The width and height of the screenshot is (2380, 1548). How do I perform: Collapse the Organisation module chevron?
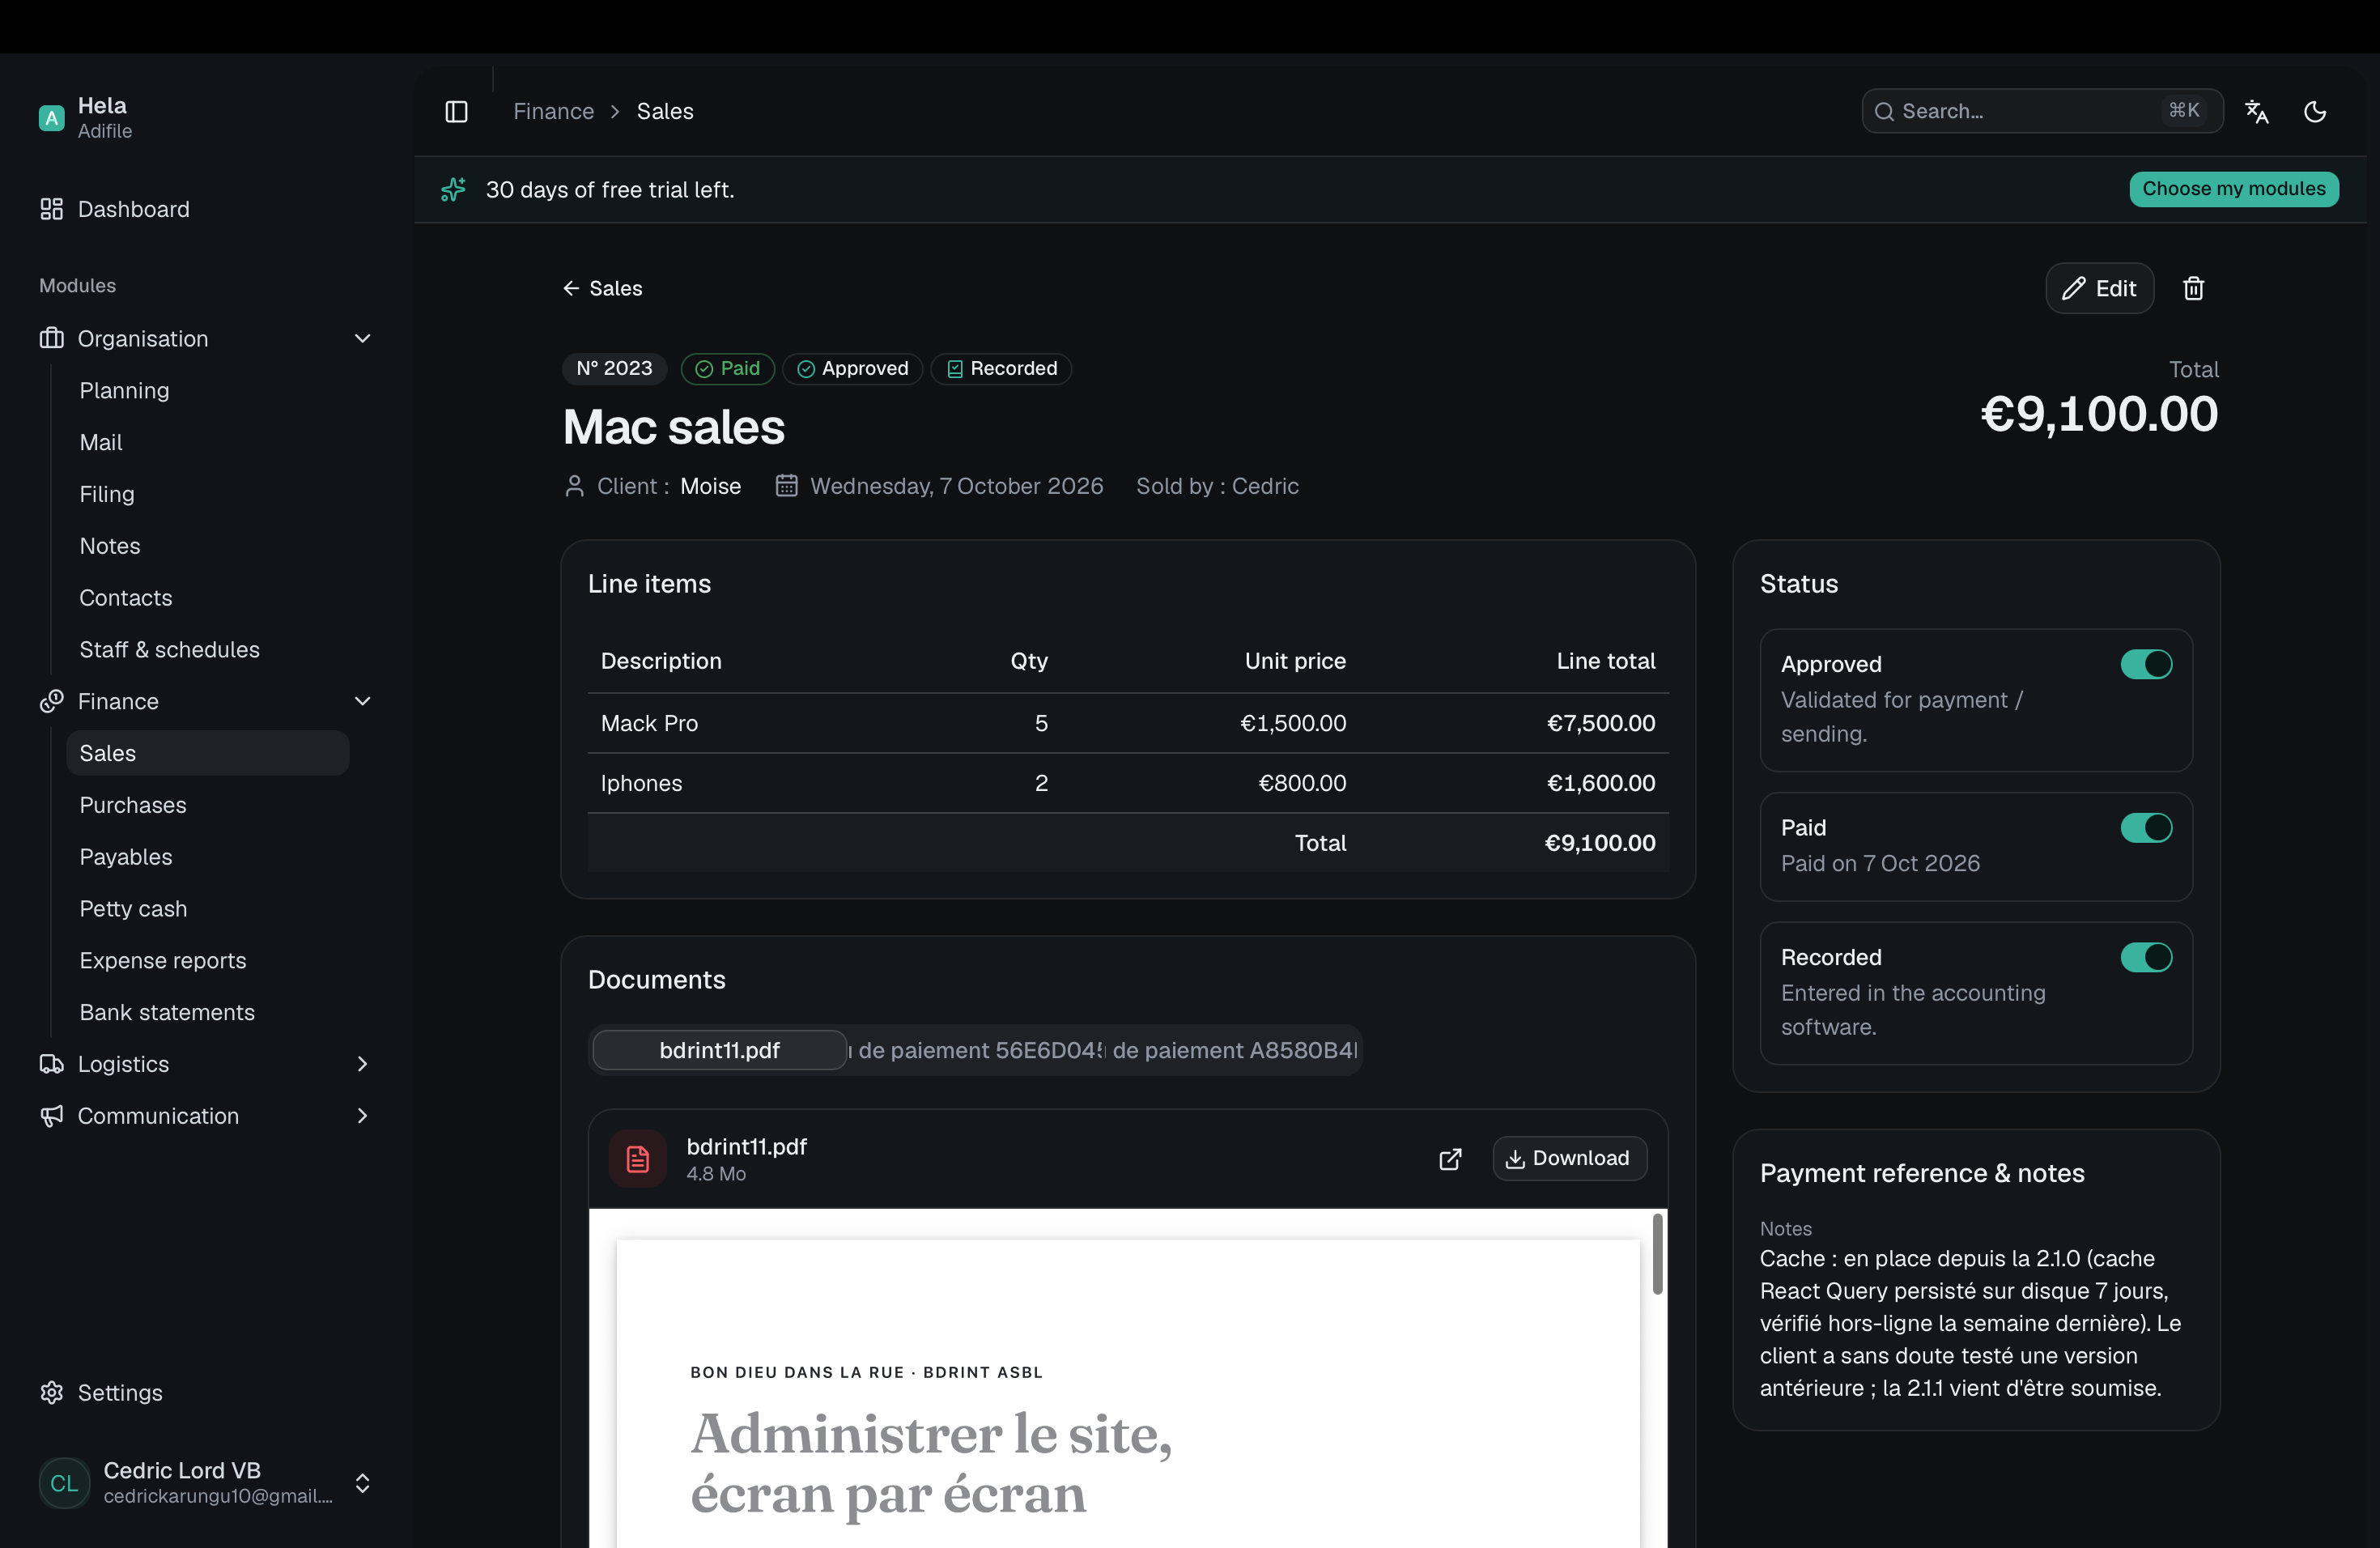coord(363,338)
